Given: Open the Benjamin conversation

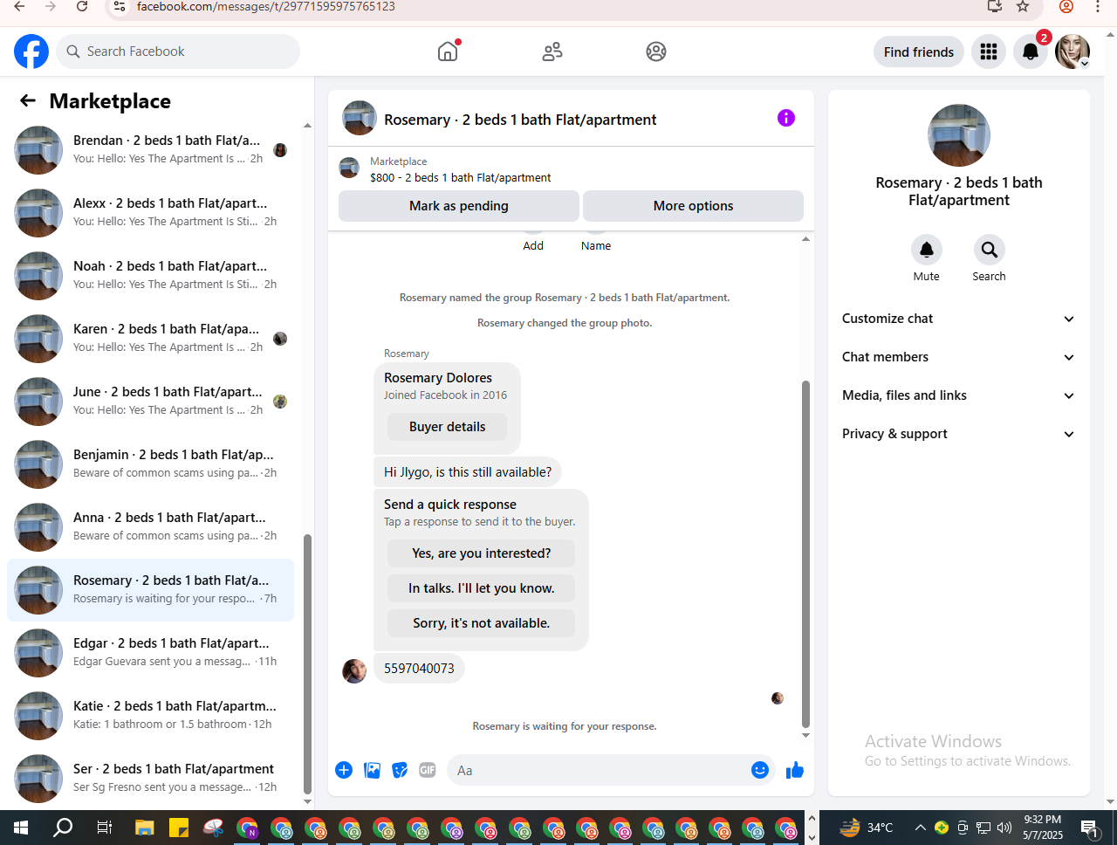Looking at the screenshot, I should point(150,464).
